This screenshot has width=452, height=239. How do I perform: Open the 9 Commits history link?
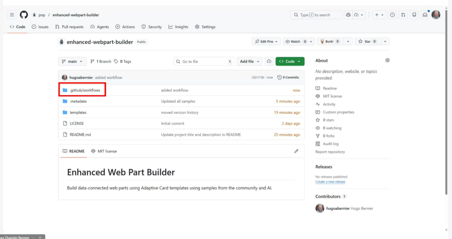(x=288, y=77)
